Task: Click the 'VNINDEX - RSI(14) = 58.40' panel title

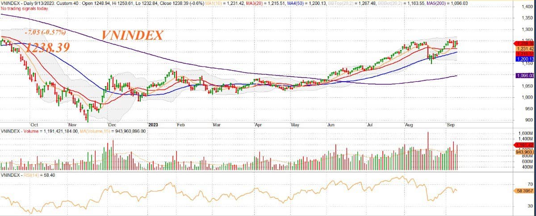Action: click(x=27, y=175)
